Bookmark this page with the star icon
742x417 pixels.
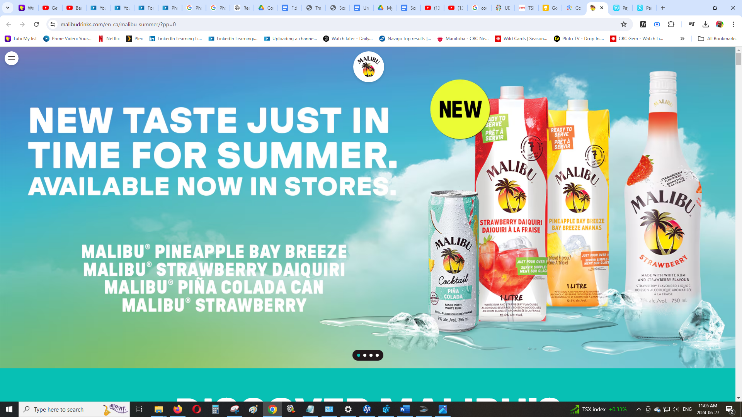point(623,24)
